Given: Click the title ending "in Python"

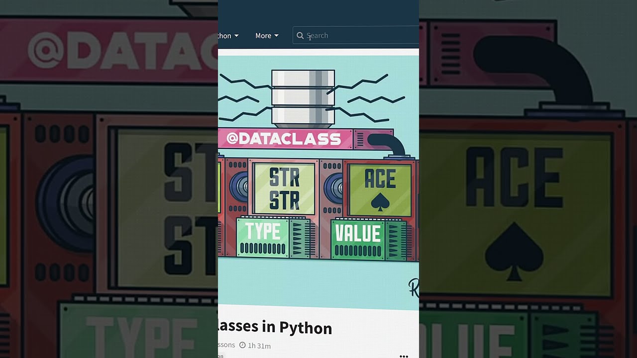Looking at the screenshot, I should pyautogui.click(x=275, y=327).
